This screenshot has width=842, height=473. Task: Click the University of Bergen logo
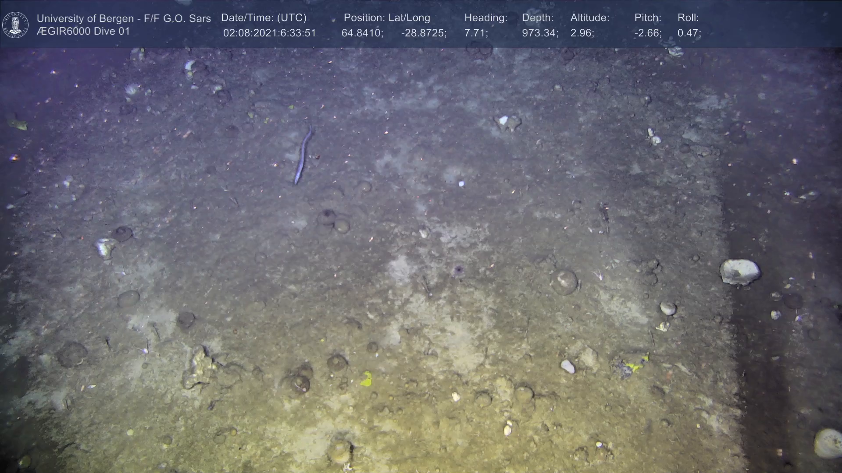(15, 25)
